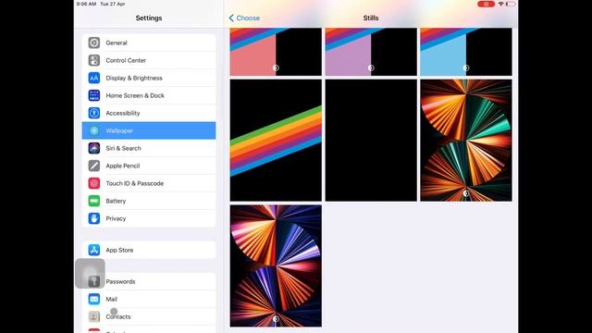This screenshot has width=592, height=333.
Task: Select the purple stripe wallpaper thumbnail
Action: coord(371,52)
